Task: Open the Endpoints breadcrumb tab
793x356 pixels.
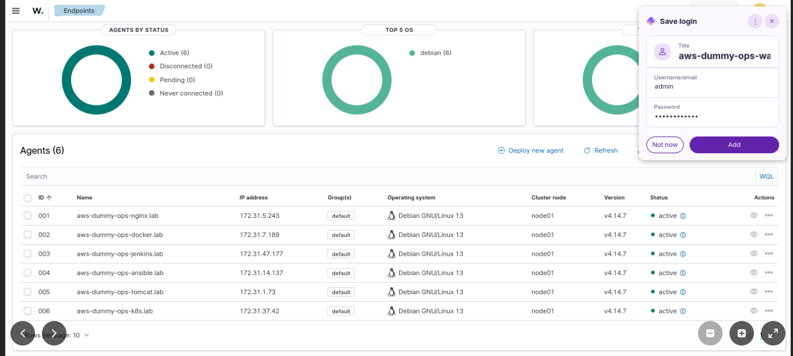Action: 79,10
